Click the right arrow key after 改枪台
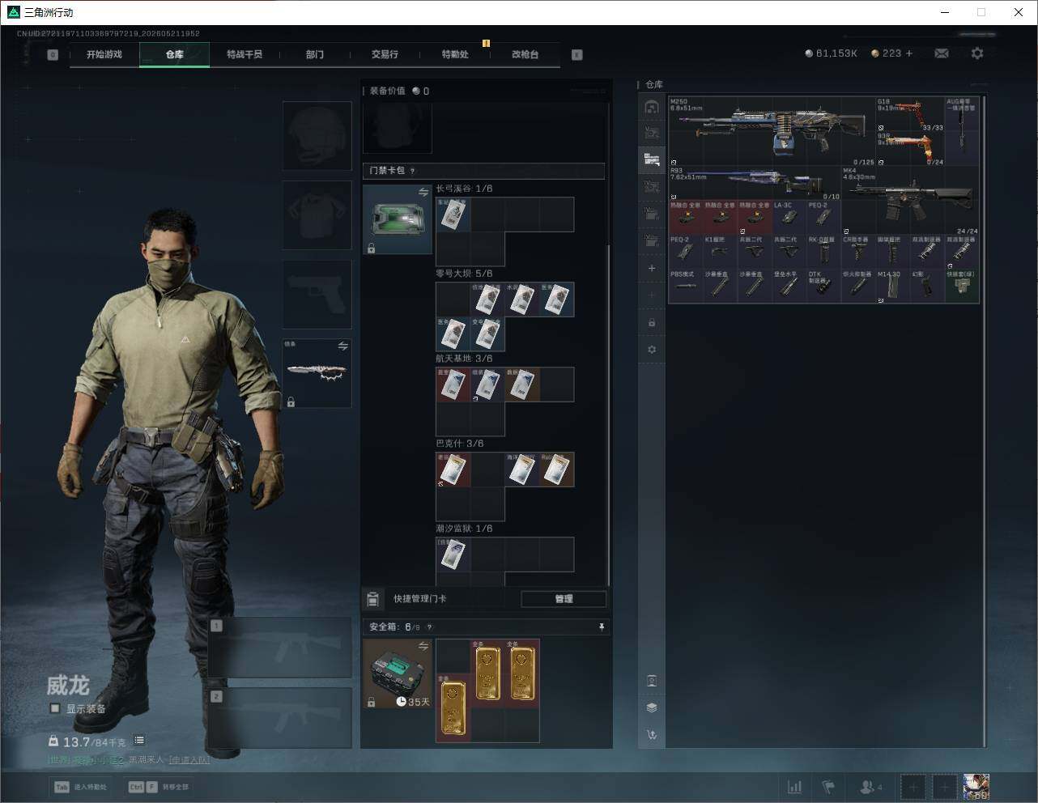This screenshot has width=1038, height=803. 577,54
